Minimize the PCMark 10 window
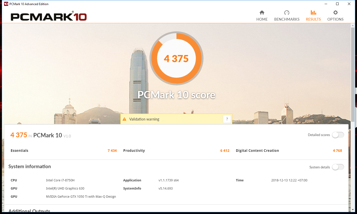The width and height of the screenshot is (357, 214). click(x=326, y=4)
